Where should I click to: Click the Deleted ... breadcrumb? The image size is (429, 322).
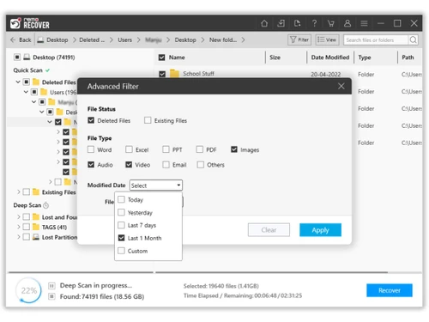pyautogui.click(x=92, y=39)
